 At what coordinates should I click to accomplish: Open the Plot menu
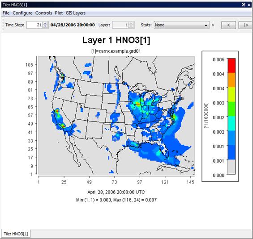click(59, 13)
